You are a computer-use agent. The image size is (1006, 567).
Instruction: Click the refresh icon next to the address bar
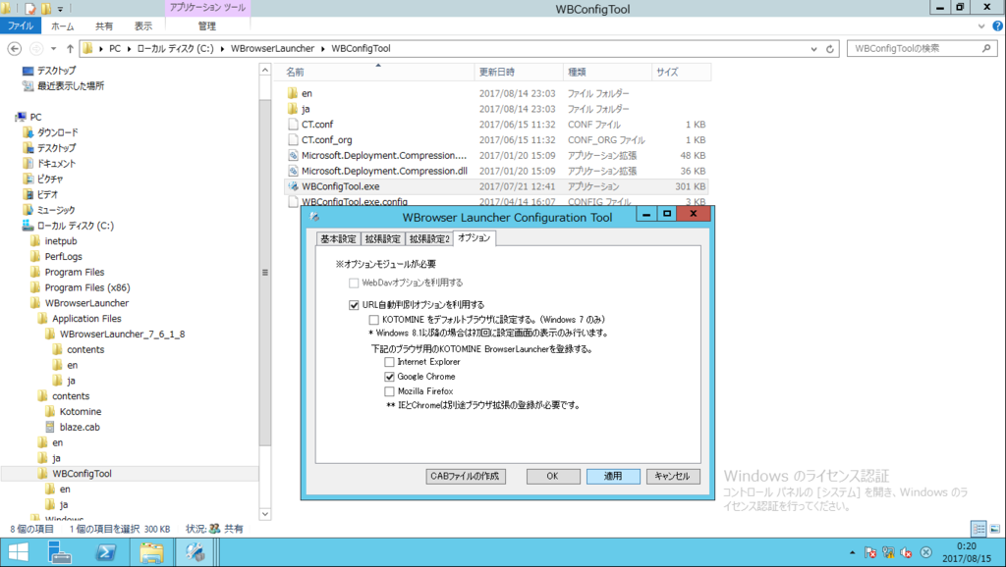(828, 47)
